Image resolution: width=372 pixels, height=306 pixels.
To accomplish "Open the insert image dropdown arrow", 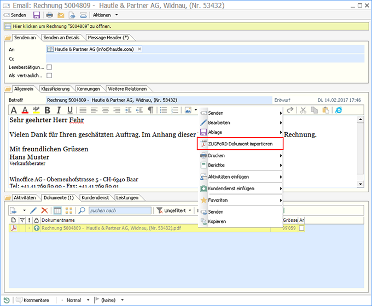I will [196, 110].
